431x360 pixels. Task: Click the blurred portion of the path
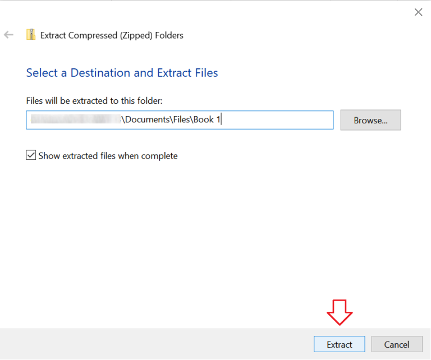pos(76,120)
